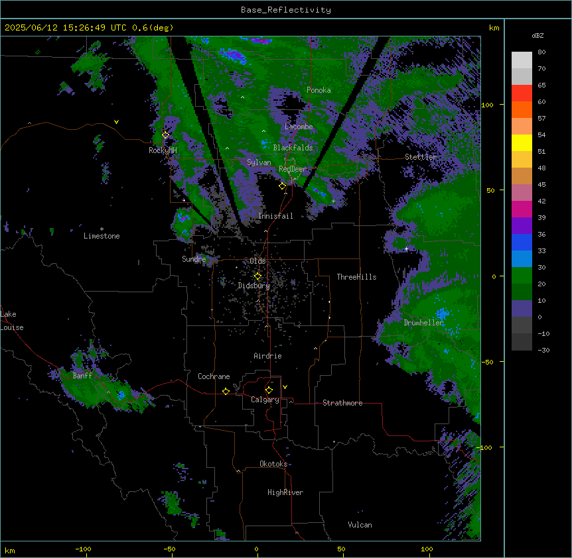The height and width of the screenshot is (558, 572).
Task: Click the Banff label
Action: pos(82,376)
